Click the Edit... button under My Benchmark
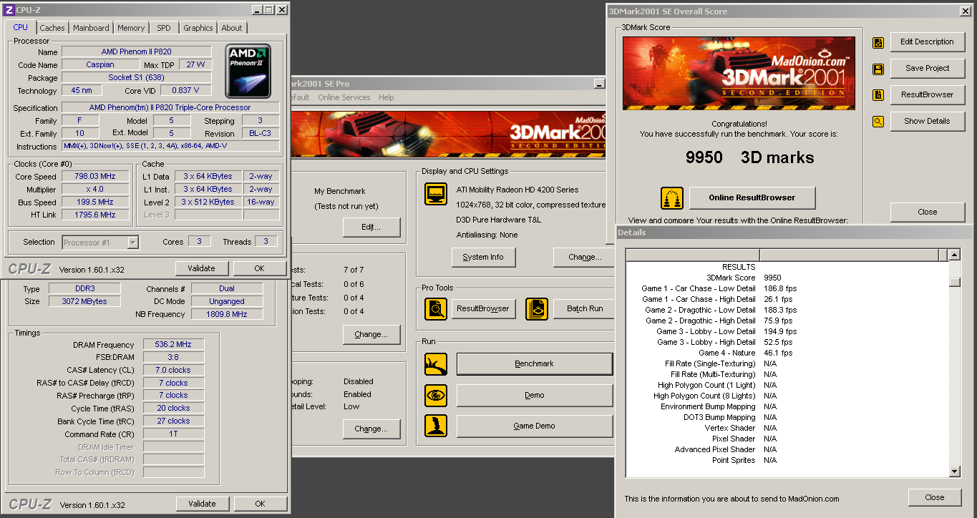 (x=371, y=228)
